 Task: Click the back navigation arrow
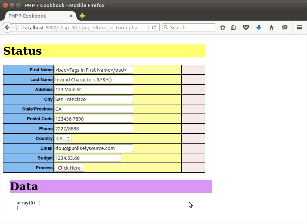click(x=7, y=28)
